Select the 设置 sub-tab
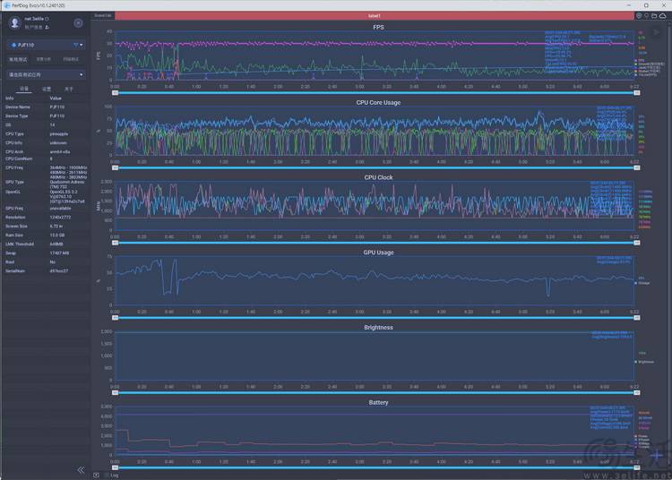Viewport: 672px width, 480px height. click(47, 89)
